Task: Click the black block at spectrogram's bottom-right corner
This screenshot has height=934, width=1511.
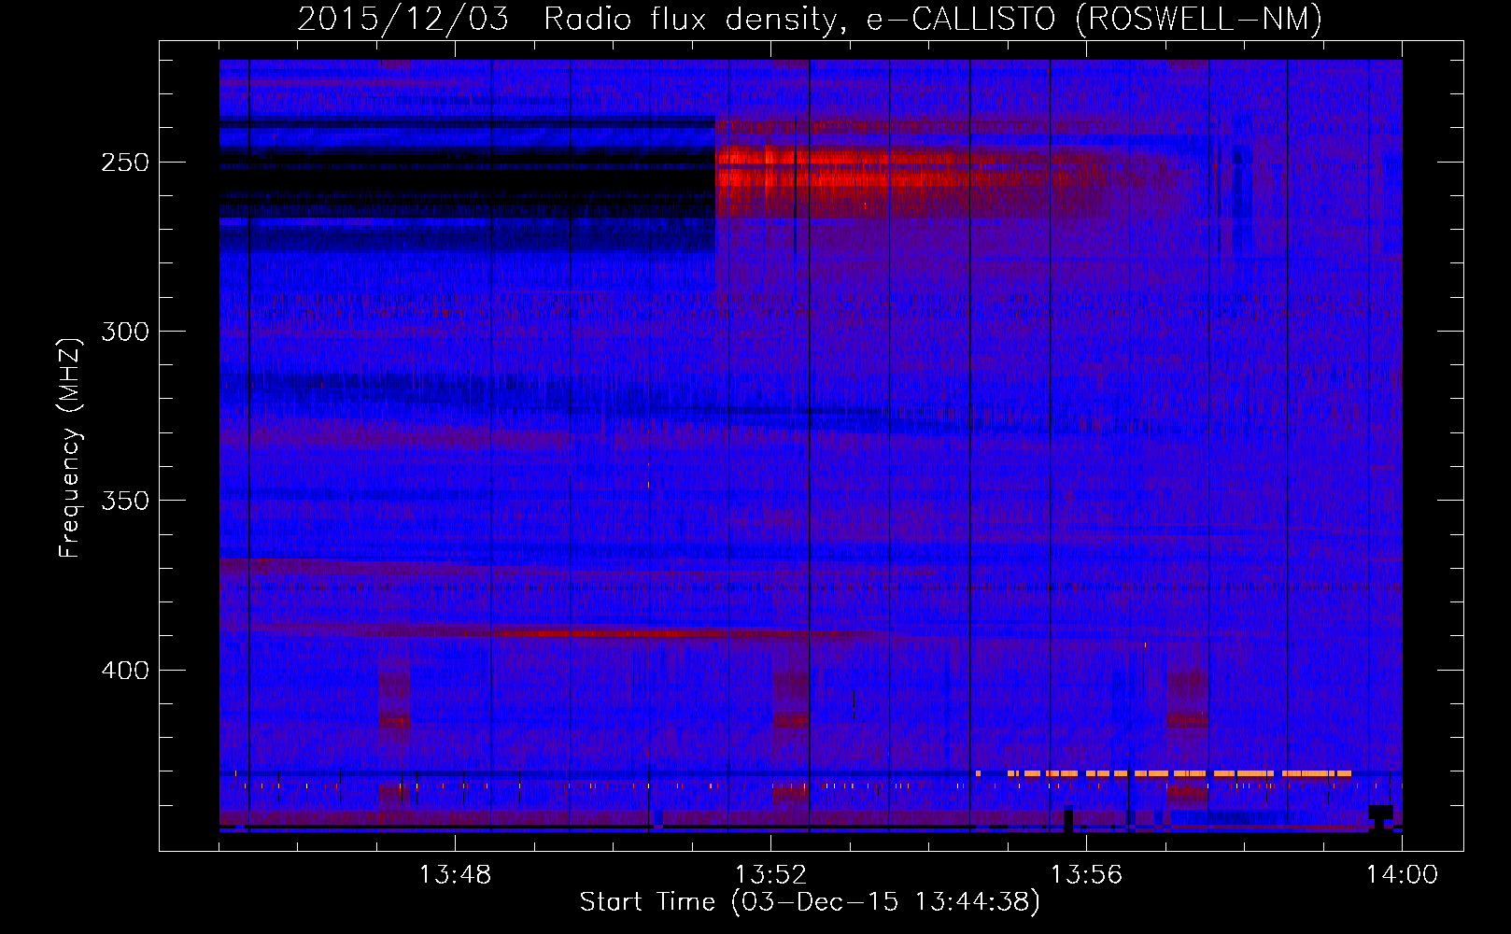Action: pos(1380,812)
